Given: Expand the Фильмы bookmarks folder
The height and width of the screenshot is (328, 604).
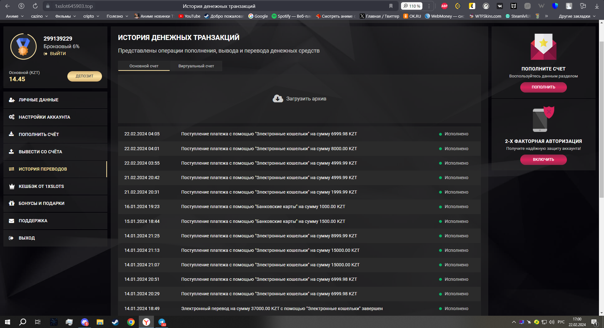Looking at the screenshot, I should pyautogui.click(x=65, y=16).
